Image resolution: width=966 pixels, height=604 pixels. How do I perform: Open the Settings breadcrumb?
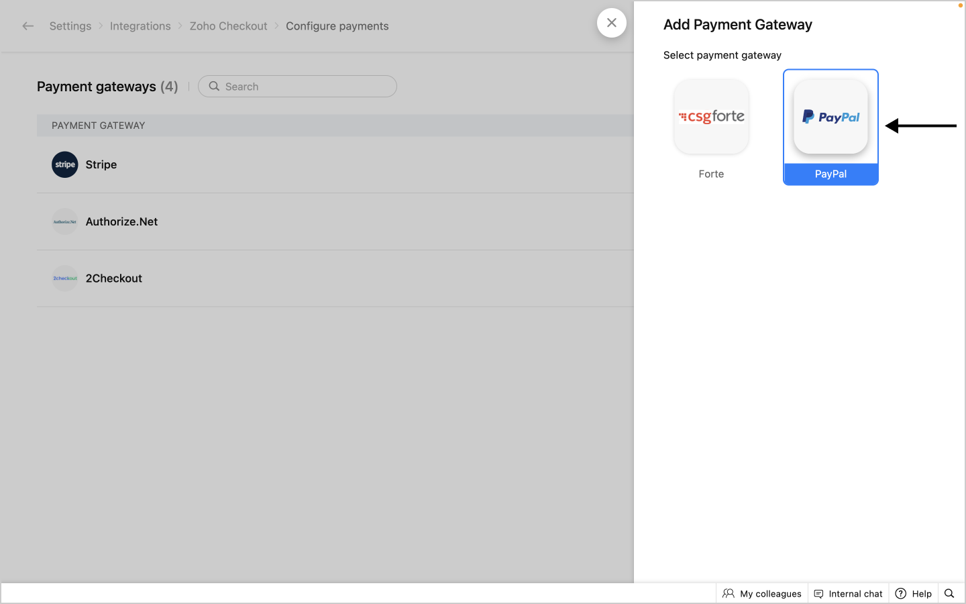point(70,26)
